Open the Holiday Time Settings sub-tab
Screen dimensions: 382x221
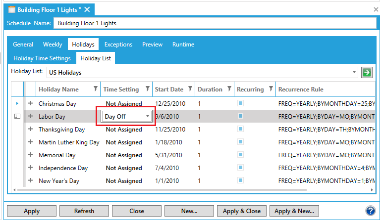click(42, 58)
